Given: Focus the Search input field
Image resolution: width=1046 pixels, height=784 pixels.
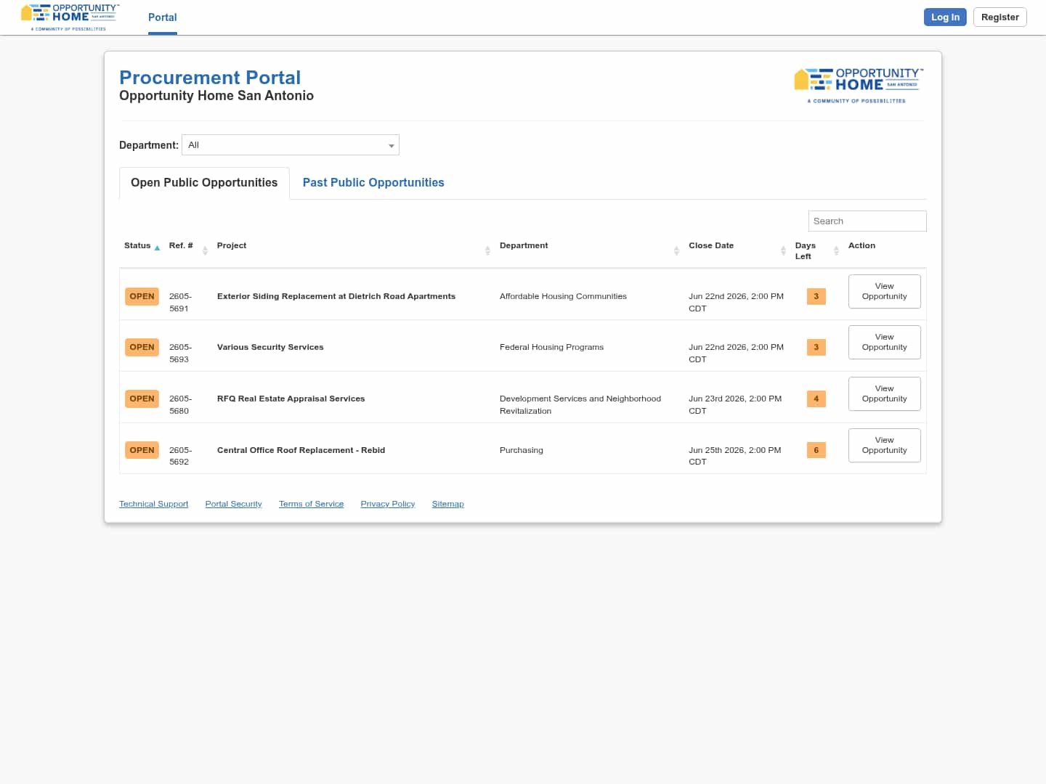Looking at the screenshot, I should pos(867,221).
